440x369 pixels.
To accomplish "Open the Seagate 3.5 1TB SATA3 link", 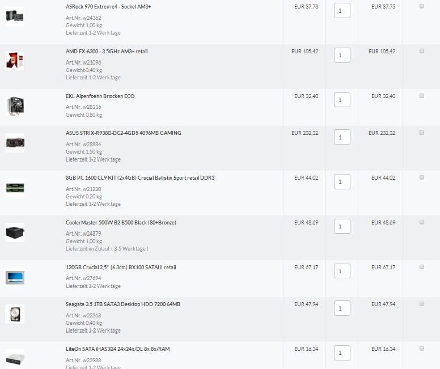I will click(x=123, y=304).
